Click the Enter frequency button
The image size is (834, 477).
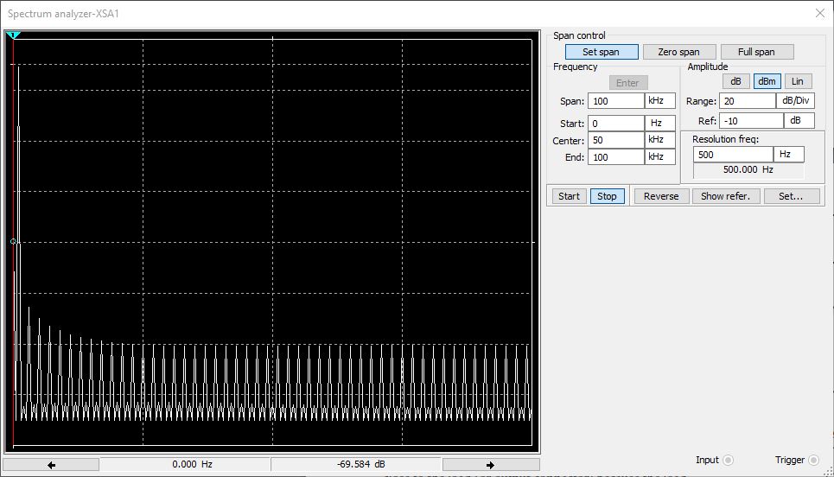[x=628, y=83]
